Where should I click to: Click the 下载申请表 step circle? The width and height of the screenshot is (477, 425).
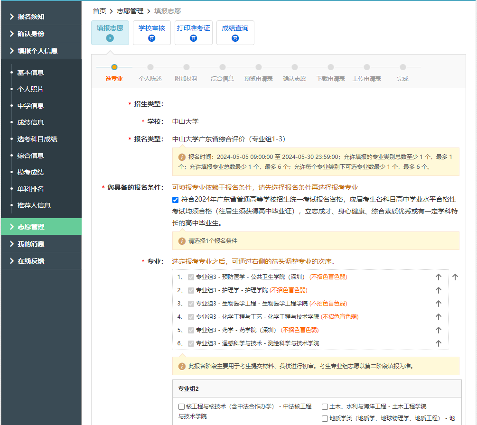tap(331, 67)
